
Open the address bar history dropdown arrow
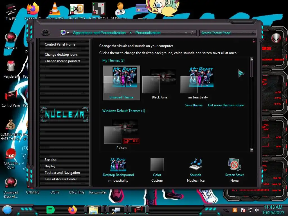pos(186,33)
